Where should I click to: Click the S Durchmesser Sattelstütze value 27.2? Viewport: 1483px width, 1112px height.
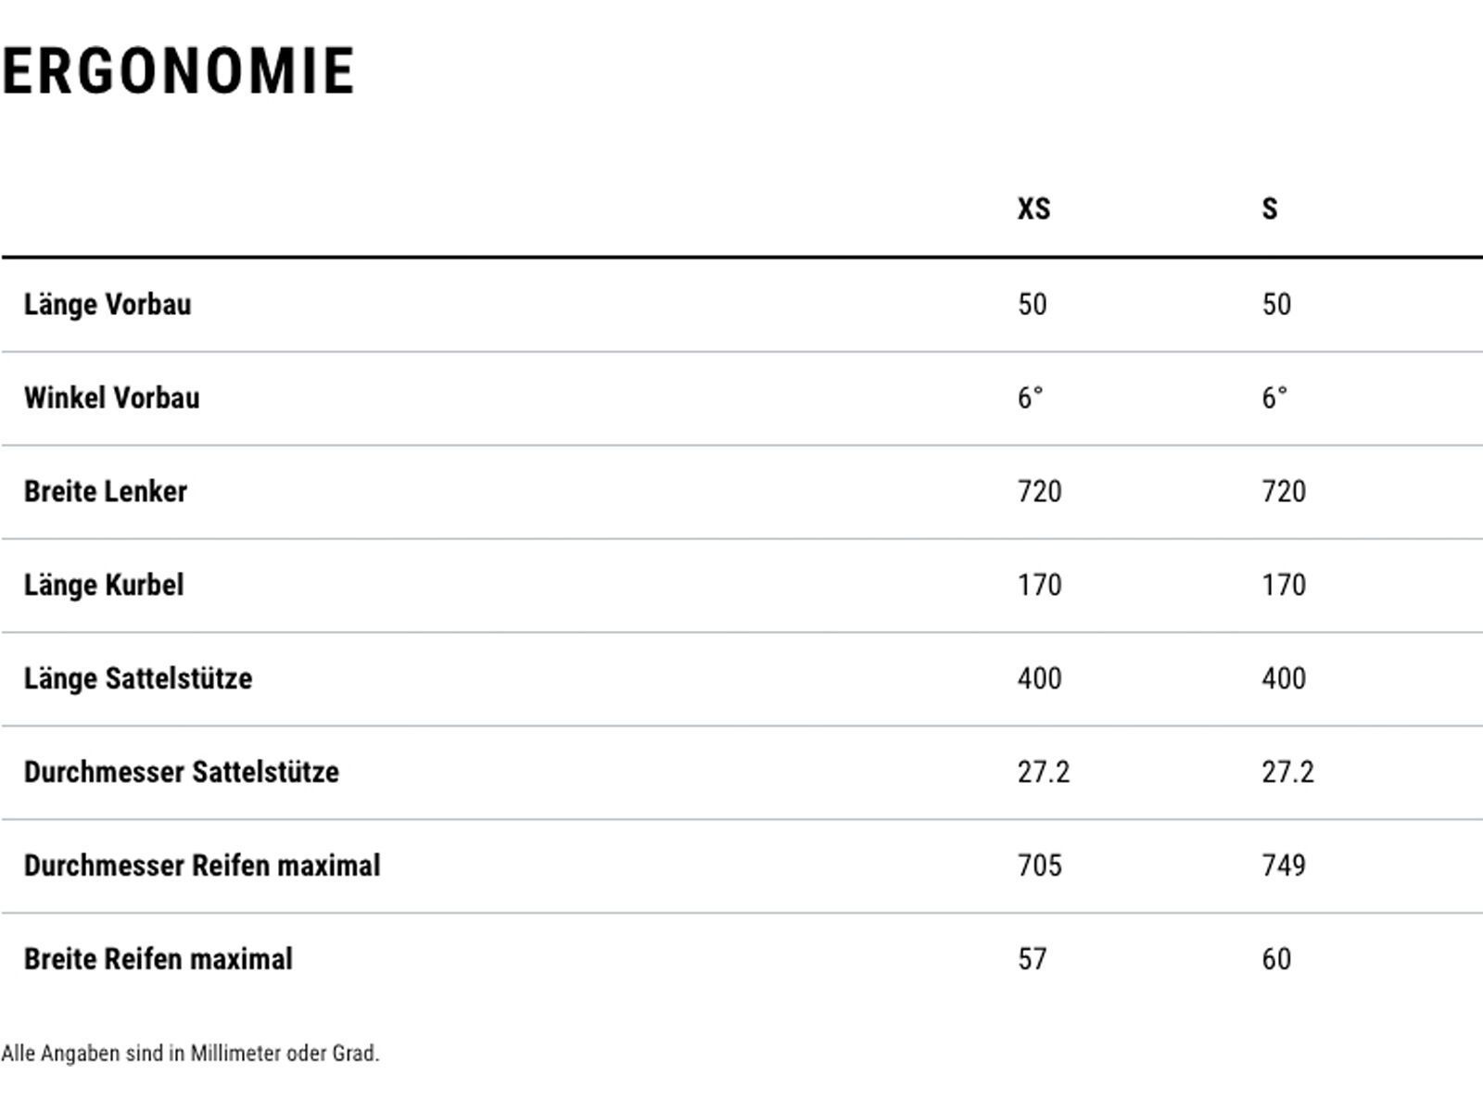coord(1287,773)
